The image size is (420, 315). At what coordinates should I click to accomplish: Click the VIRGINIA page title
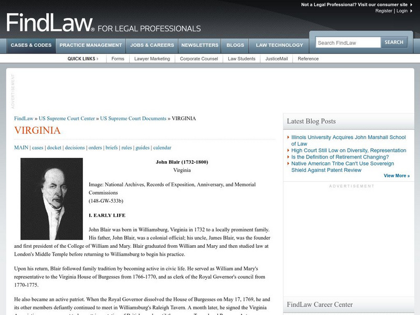37,130
